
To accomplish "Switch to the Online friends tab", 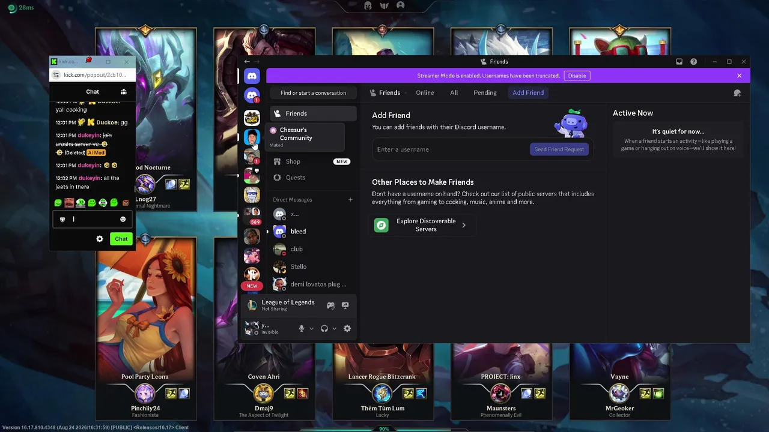I will 425,93.
